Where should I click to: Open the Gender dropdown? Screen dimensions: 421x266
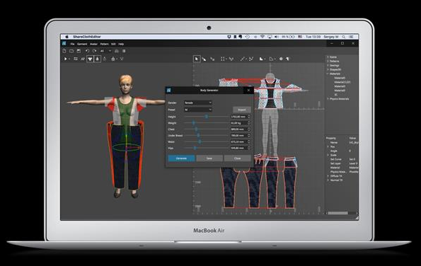(198, 103)
